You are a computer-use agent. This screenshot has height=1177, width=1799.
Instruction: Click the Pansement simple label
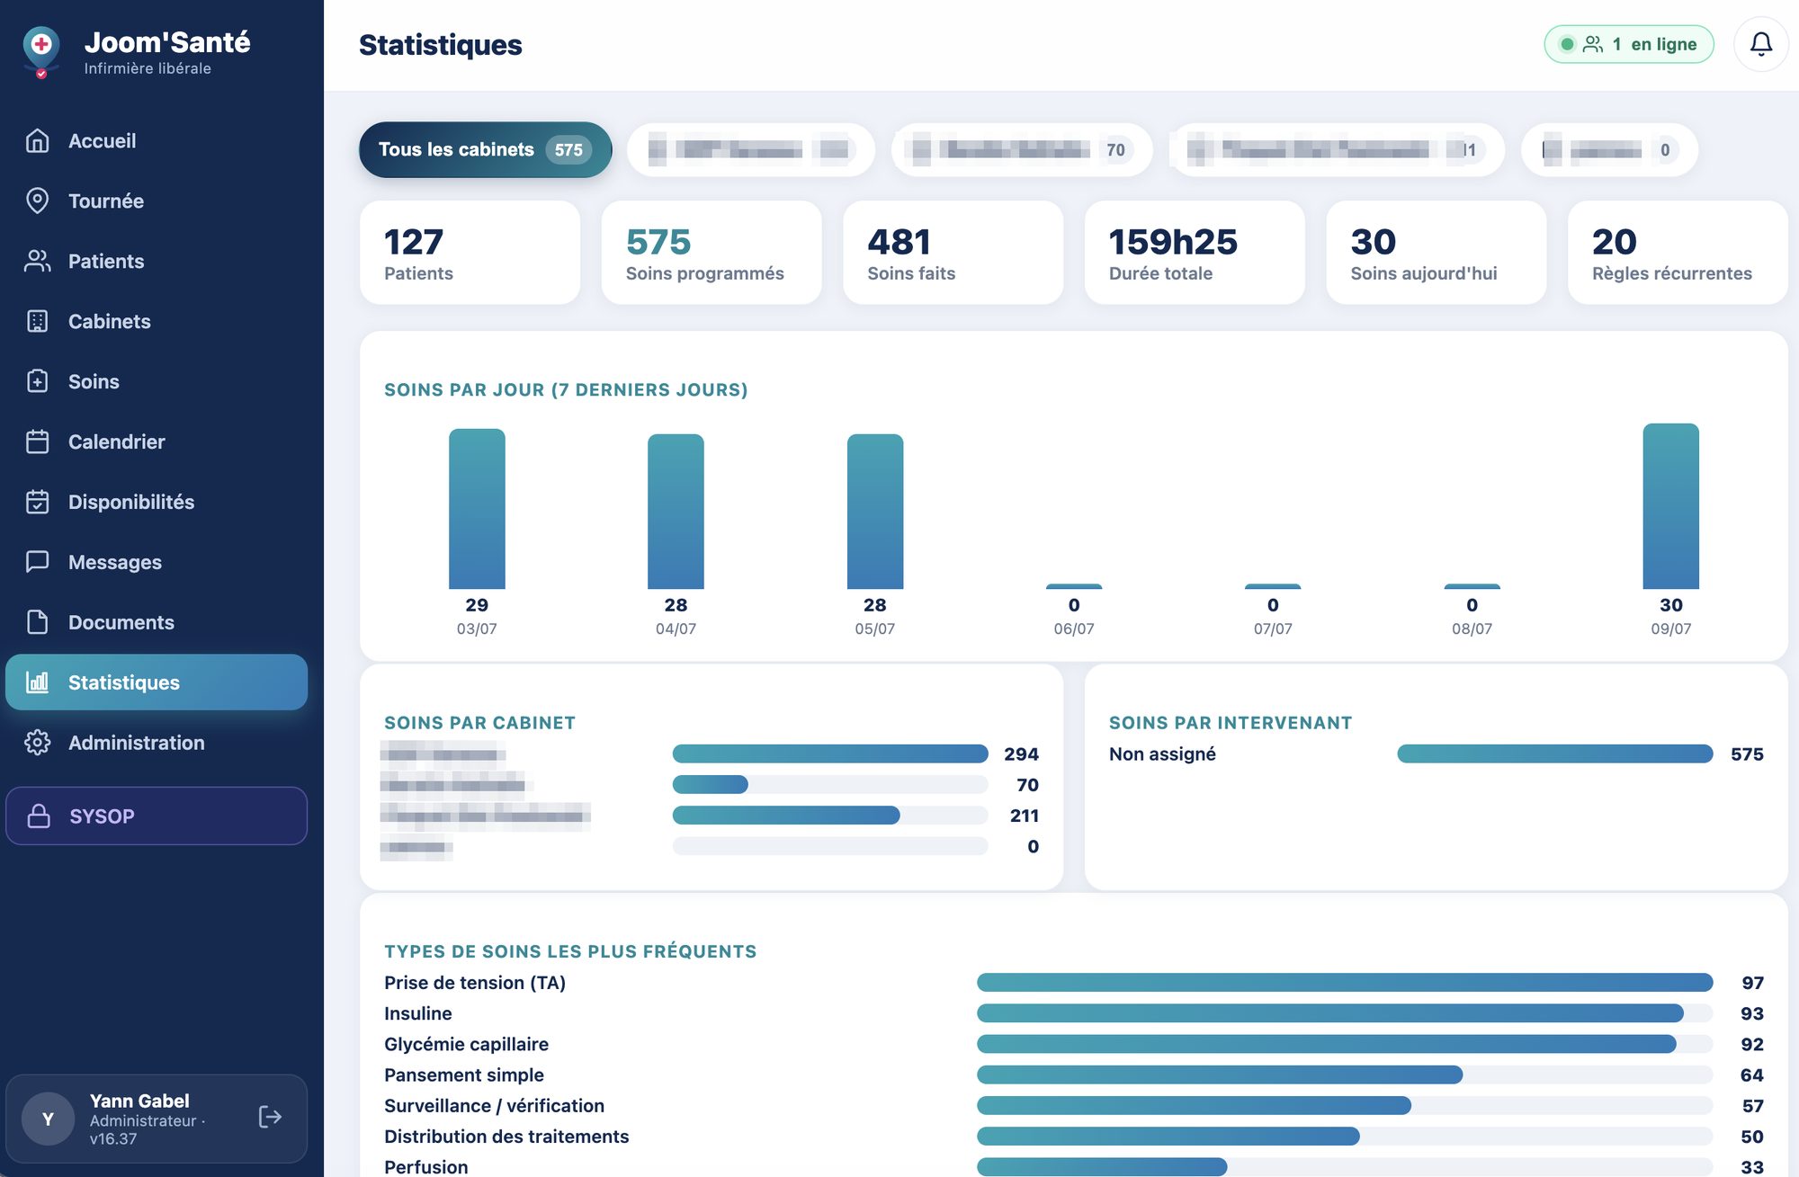tap(464, 1074)
